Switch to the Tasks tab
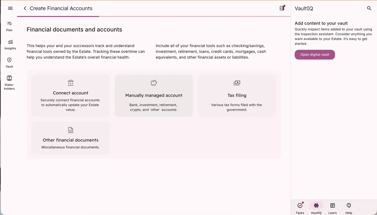The height and width of the screenshot is (215, 377). pos(300,208)
